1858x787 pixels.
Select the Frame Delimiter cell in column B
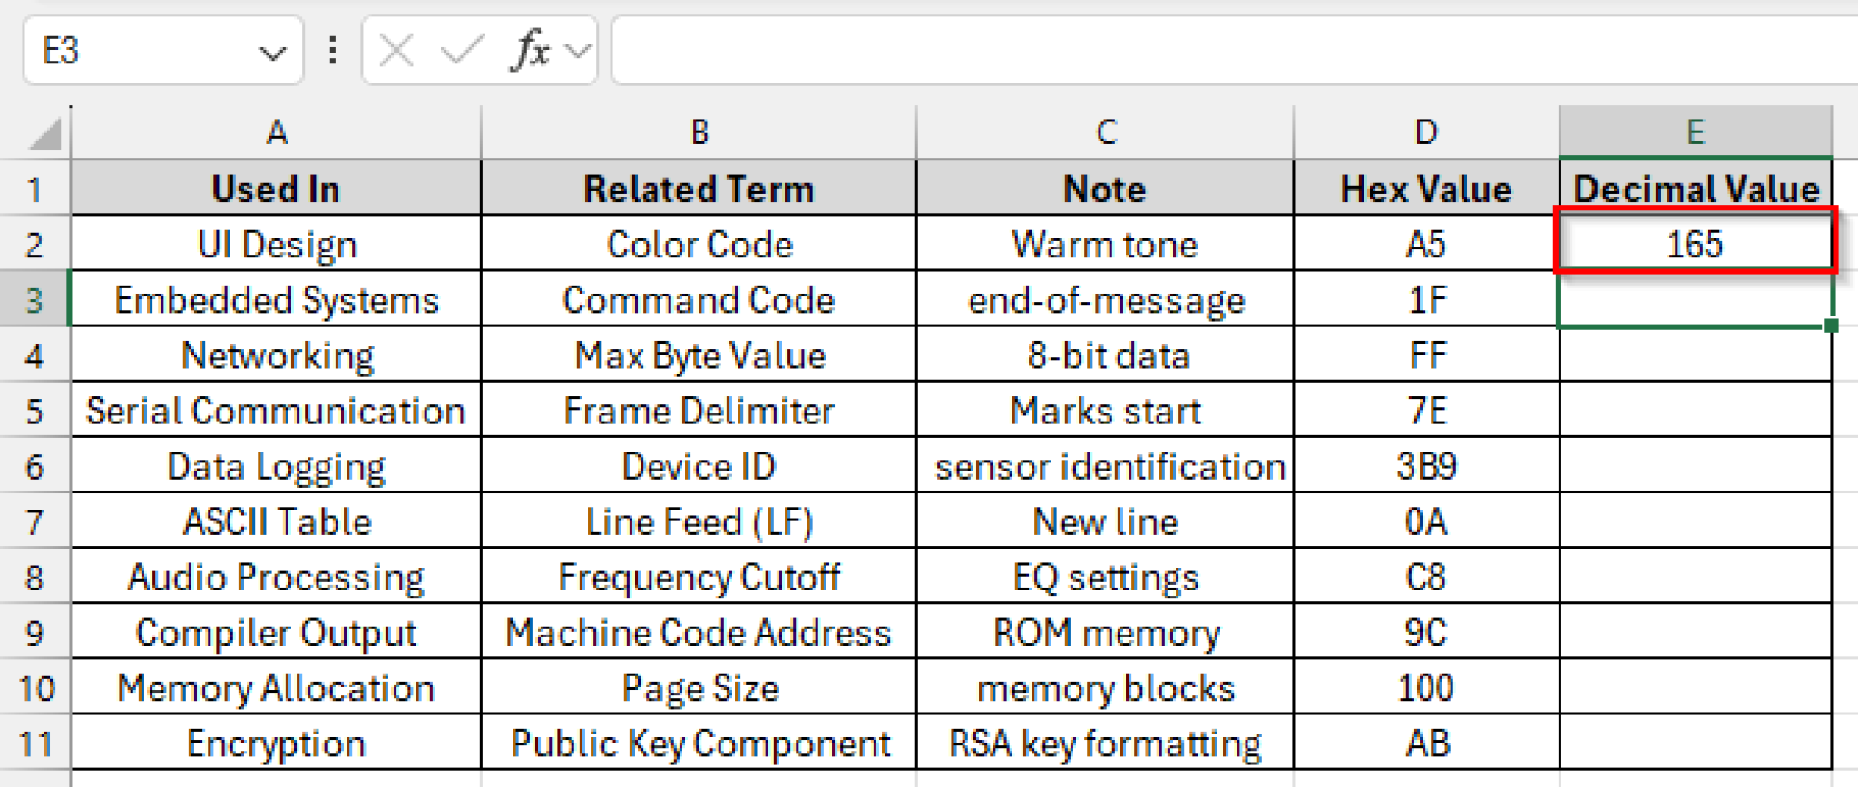coord(697,410)
